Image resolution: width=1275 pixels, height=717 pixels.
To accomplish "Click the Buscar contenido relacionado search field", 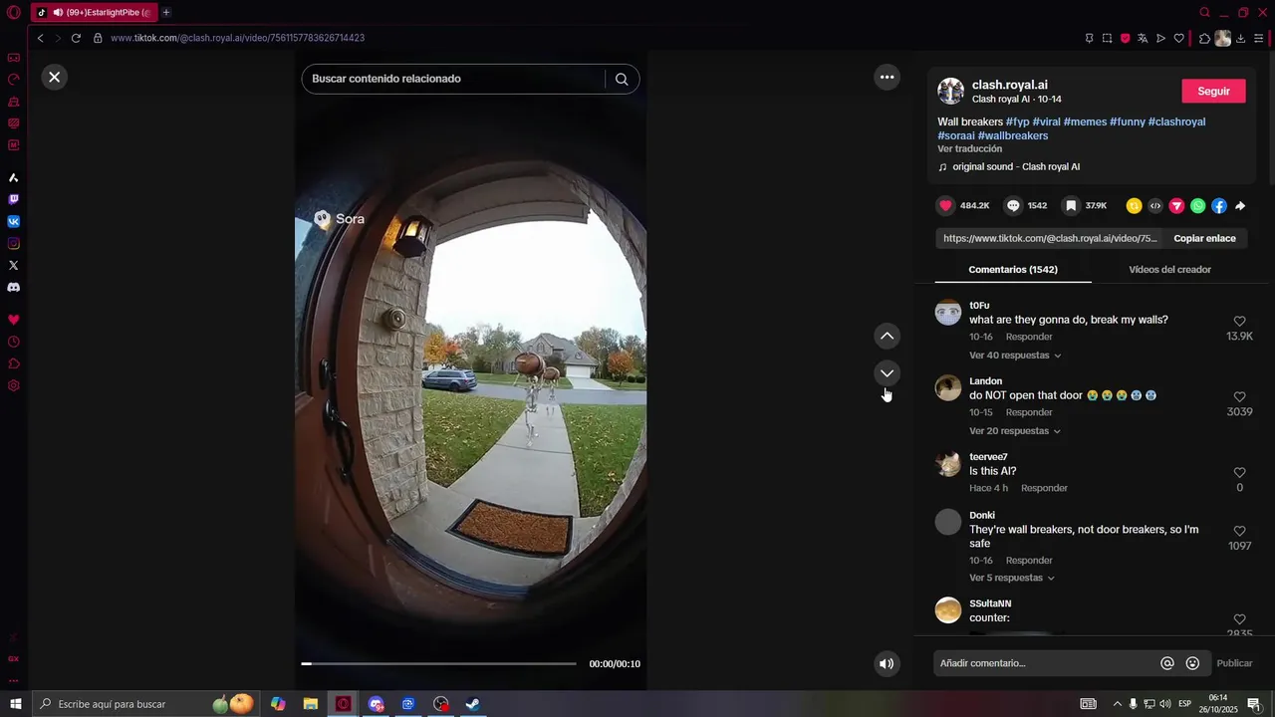I will click(x=454, y=79).
